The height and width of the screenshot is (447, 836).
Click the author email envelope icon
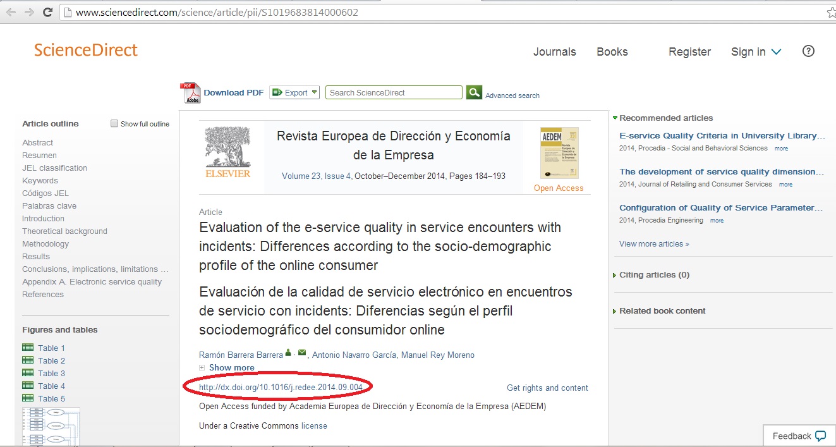click(x=302, y=353)
